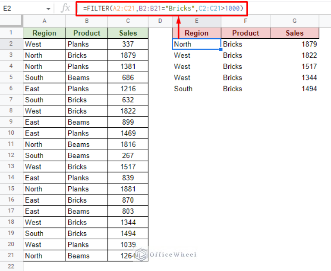Select column G header
This screenshot has width=331, height=271.
coord(294,21)
